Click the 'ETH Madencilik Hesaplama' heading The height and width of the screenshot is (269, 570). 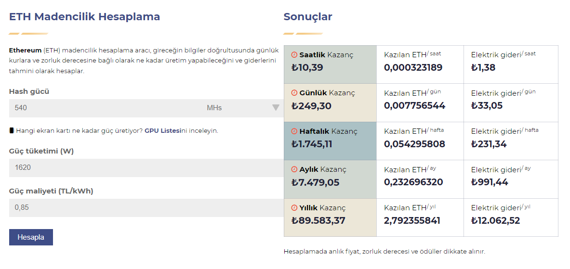point(84,17)
